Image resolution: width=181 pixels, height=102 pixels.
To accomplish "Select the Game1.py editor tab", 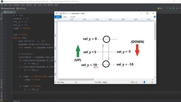I will (9, 12).
